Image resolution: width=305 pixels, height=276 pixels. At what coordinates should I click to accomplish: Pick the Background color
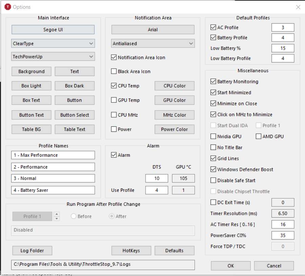(x=31, y=71)
